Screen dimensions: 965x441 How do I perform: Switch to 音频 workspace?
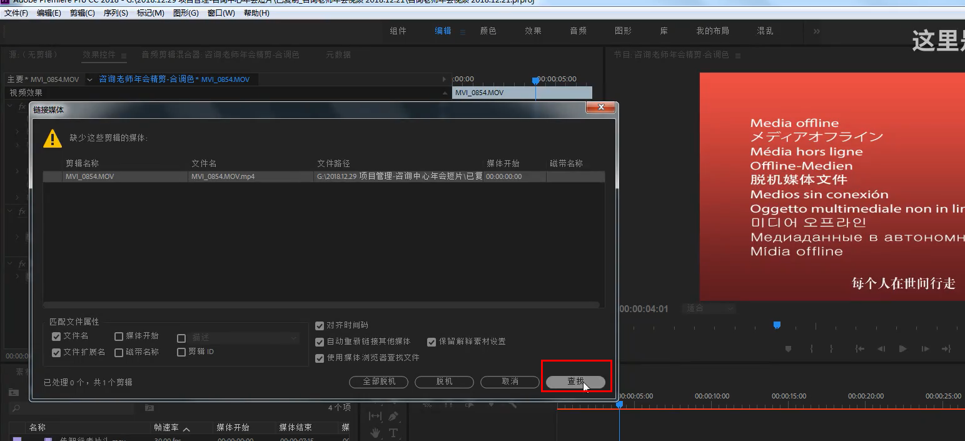point(578,31)
